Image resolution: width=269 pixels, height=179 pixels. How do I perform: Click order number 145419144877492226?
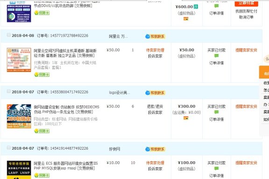(x=69, y=148)
